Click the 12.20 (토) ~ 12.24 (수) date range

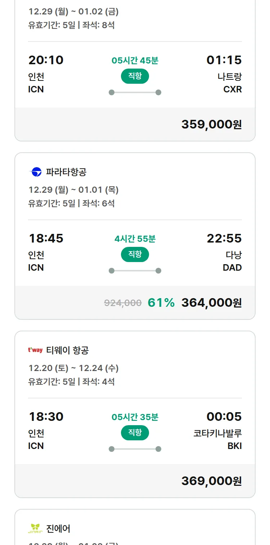(x=73, y=368)
